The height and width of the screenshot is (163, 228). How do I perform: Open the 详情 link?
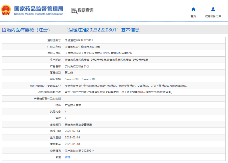[68, 157]
